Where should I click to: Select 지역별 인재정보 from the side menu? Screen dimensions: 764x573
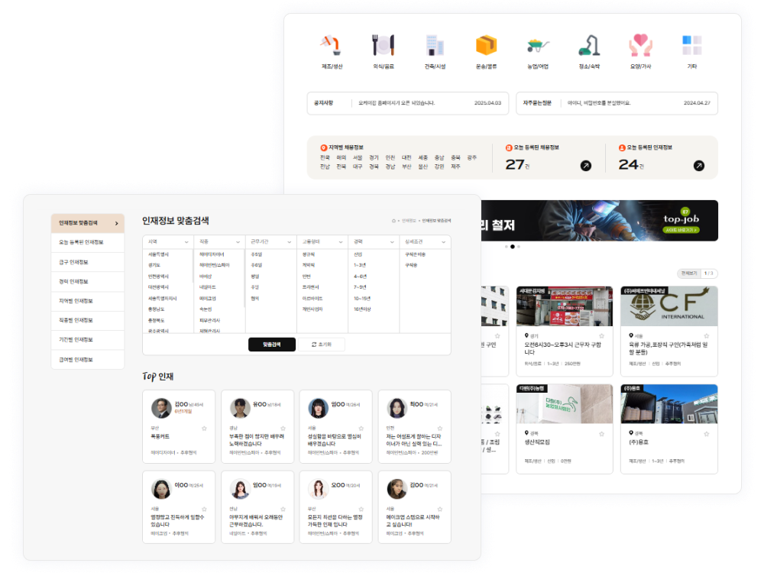pos(87,301)
